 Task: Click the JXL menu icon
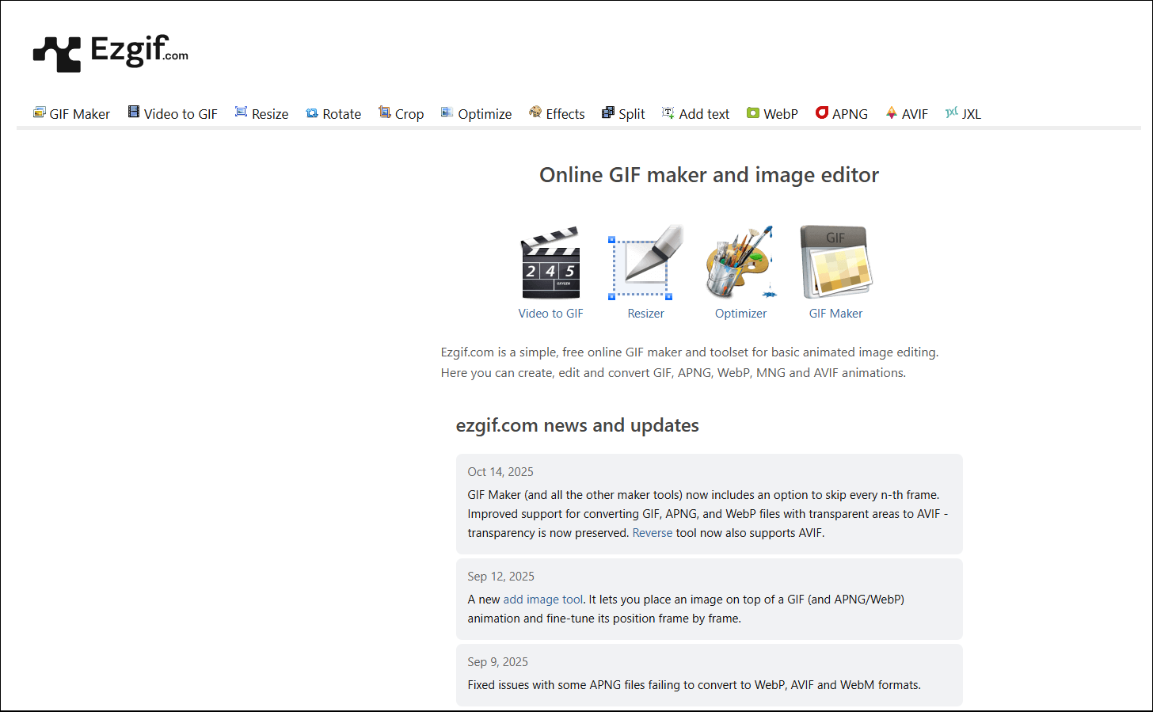click(952, 112)
